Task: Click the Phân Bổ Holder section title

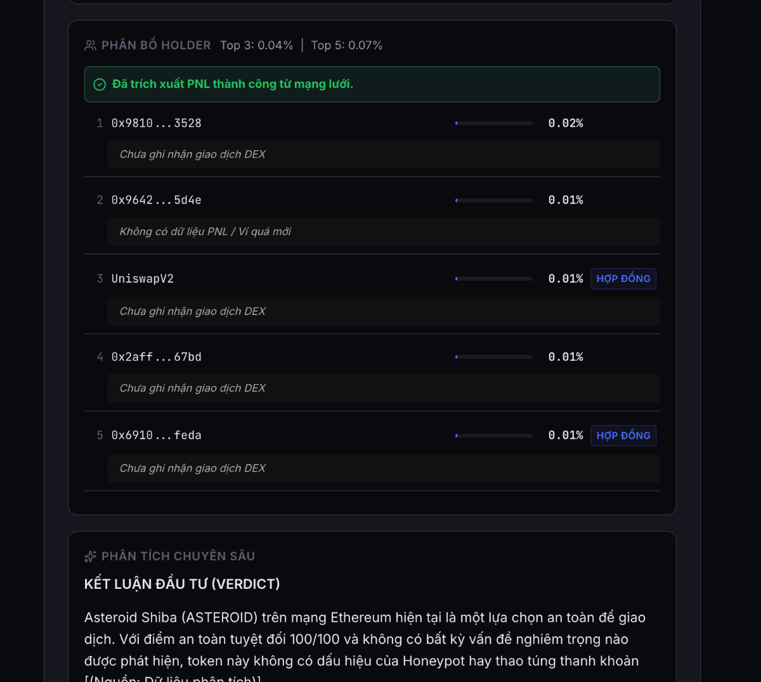Action: point(156,46)
